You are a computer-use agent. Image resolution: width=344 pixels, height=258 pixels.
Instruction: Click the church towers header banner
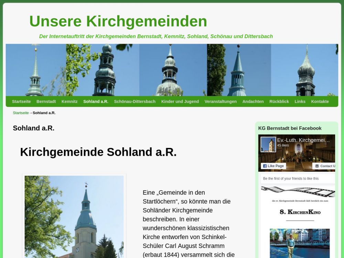(x=172, y=70)
